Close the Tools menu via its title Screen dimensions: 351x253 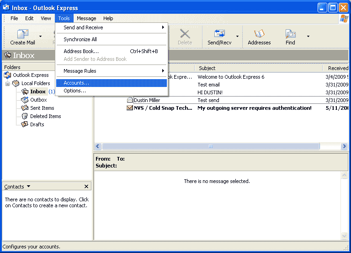[x=64, y=18]
